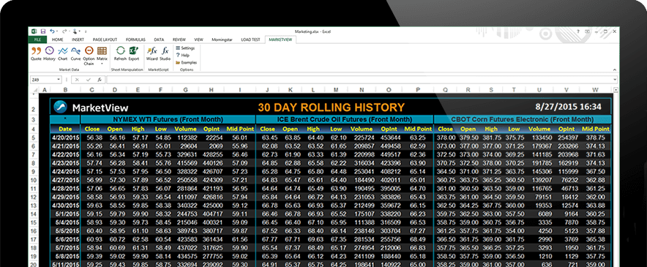Open Customize Quick Access Toolbar dropdown
647x267 pixels.
pyautogui.click(x=86, y=31)
